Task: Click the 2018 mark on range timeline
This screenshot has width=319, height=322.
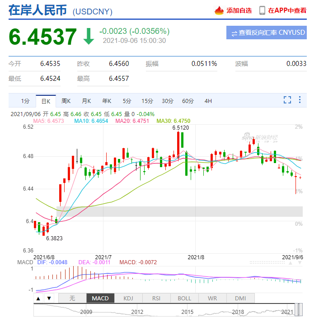Action: (x=238, y=312)
